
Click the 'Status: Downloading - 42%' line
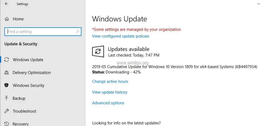tap(117, 72)
